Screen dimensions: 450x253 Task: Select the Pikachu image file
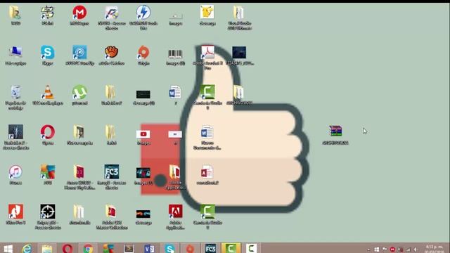[x=207, y=13]
